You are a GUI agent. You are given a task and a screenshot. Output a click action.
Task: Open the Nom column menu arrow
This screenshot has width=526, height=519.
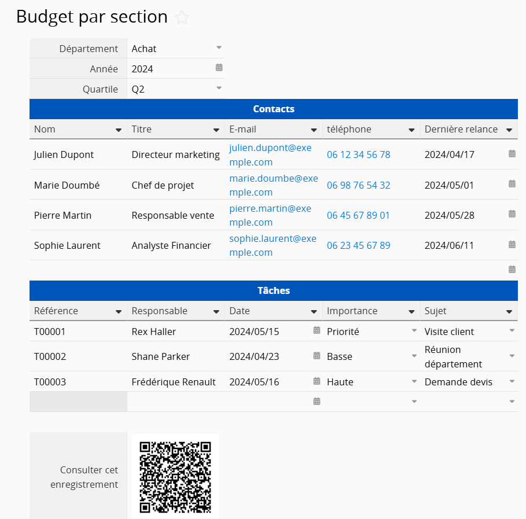[119, 130]
